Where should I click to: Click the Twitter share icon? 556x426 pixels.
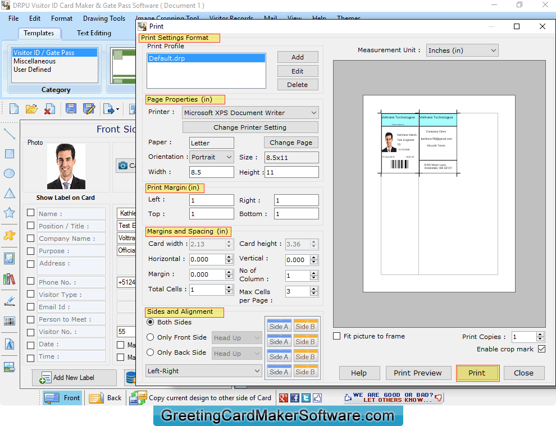(x=306, y=398)
